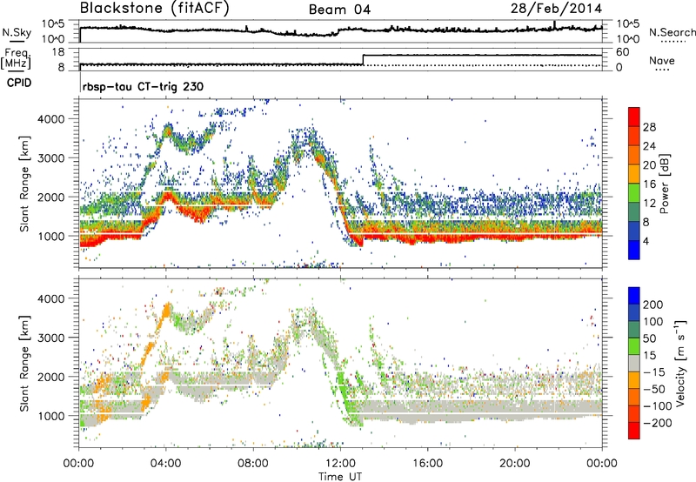Click the '200' tick on the Velocity scale

tap(653, 305)
